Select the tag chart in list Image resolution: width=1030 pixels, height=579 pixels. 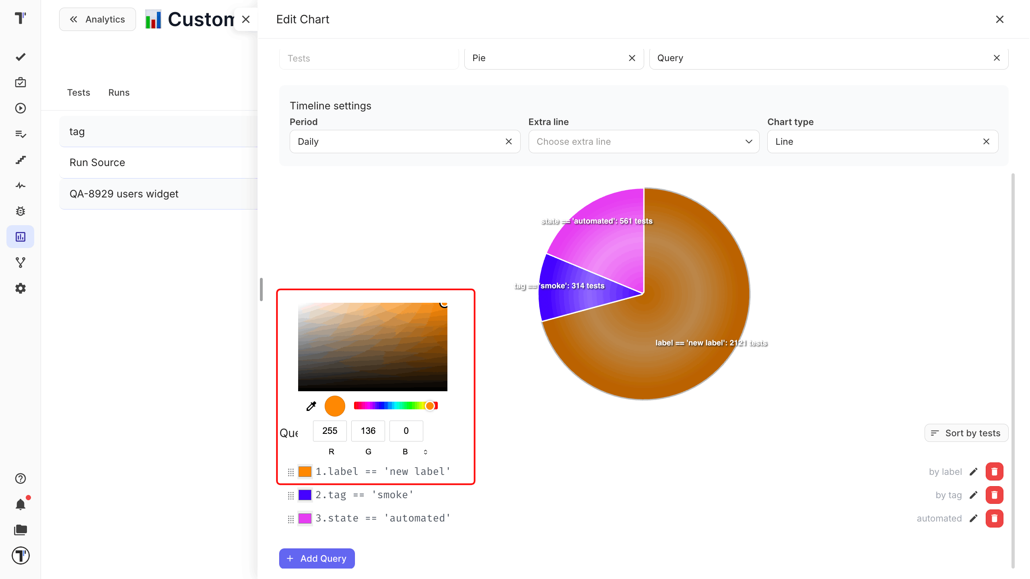159,131
